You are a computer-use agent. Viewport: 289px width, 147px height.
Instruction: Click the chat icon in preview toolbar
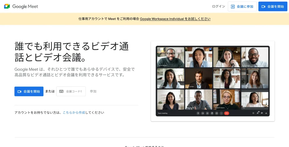262,113
